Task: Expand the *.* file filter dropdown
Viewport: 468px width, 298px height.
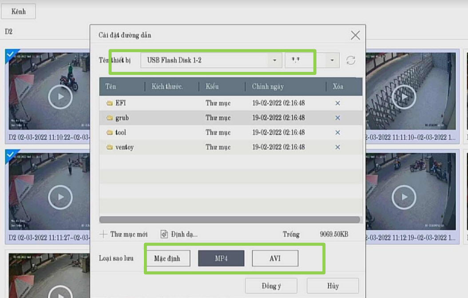Action: [x=332, y=60]
